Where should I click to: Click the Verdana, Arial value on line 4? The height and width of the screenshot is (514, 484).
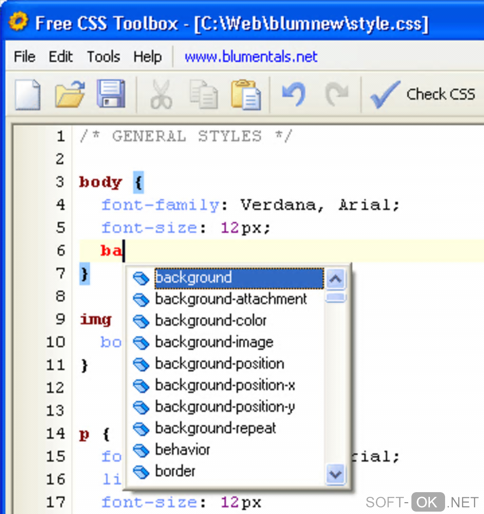click(320, 206)
